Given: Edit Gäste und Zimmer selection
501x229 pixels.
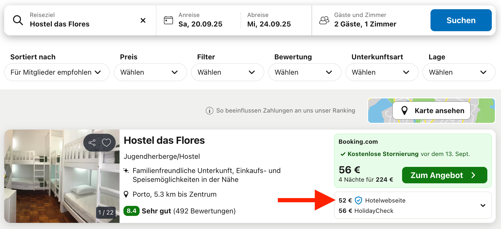Looking at the screenshot, I should coord(365,20).
